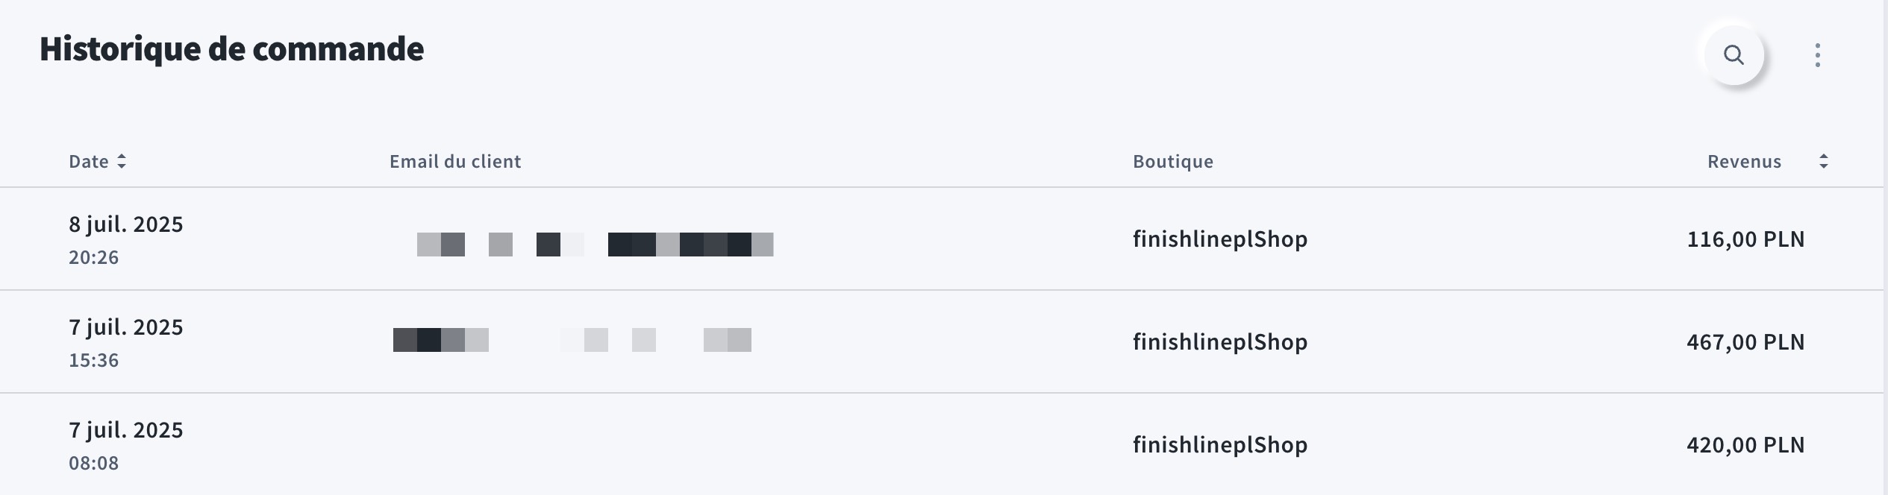Open sorting options on the Revenus header
This screenshot has width=1888, height=495.
(x=1824, y=160)
